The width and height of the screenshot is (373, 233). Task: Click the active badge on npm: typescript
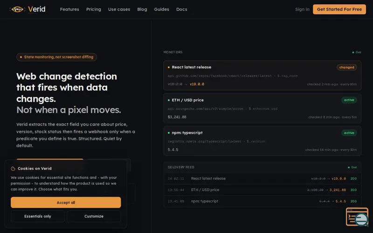coord(349,133)
